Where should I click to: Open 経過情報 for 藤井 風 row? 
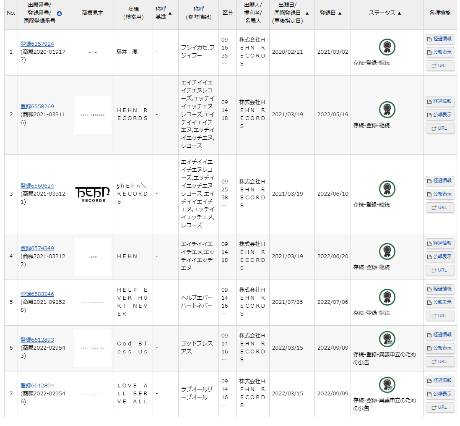440,39
